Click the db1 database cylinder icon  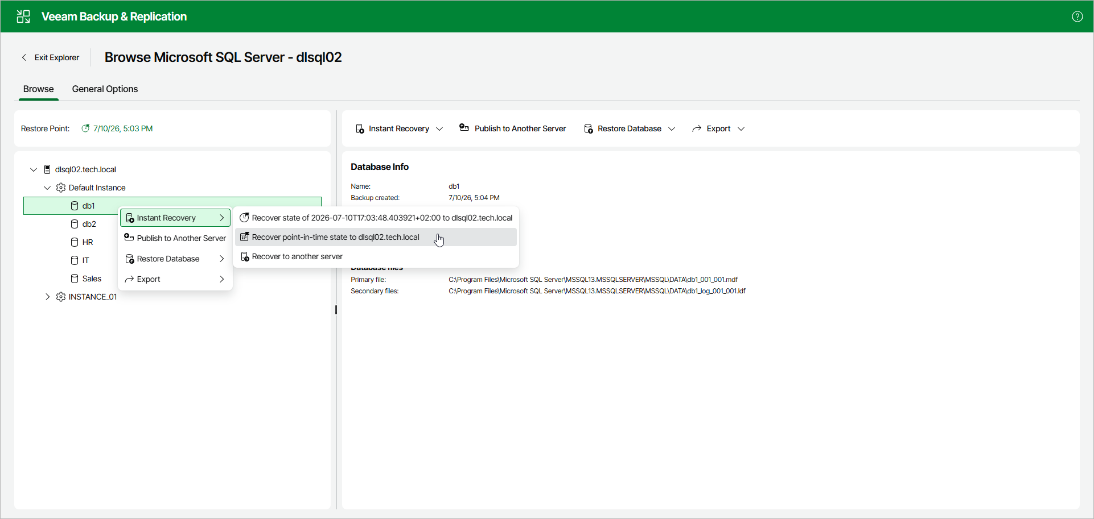(x=75, y=206)
